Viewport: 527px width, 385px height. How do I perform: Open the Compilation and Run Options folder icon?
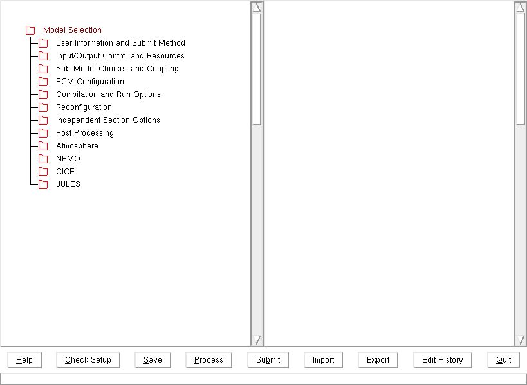(43, 94)
